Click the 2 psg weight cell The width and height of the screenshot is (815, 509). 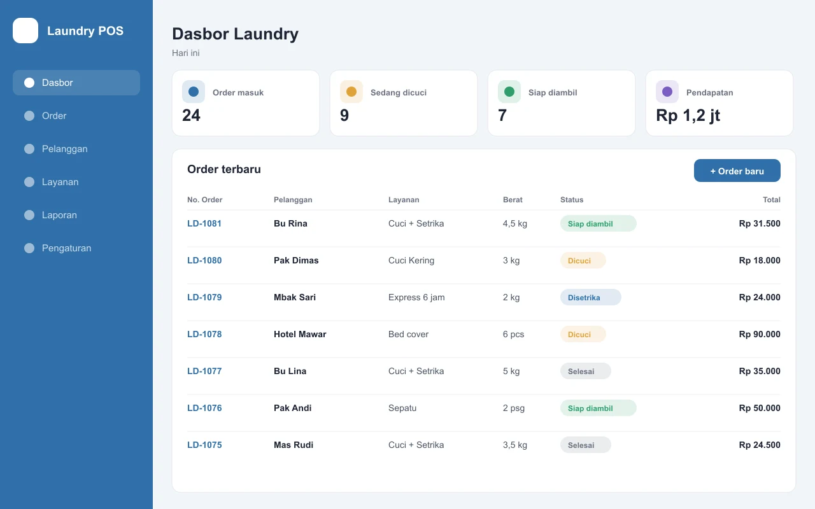pos(514,408)
